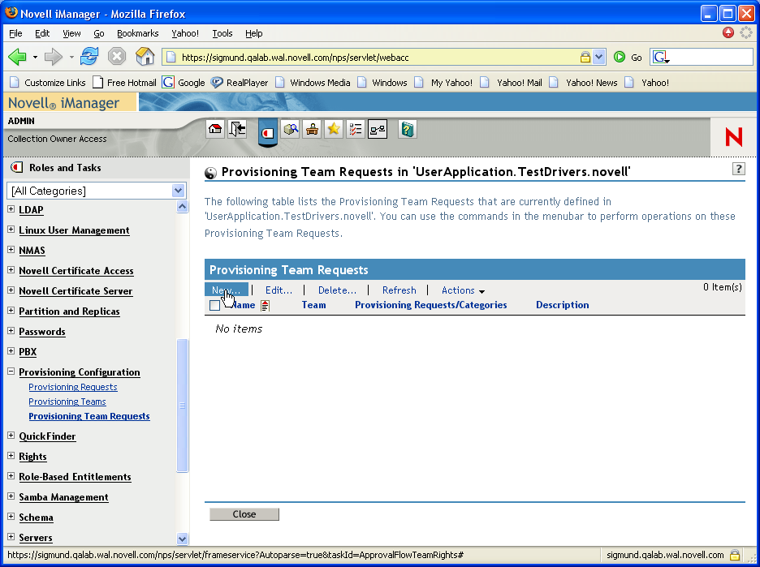The height and width of the screenshot is (567, 760).
Task: Click Edit... in the table menubar
Action: (279, 290)
